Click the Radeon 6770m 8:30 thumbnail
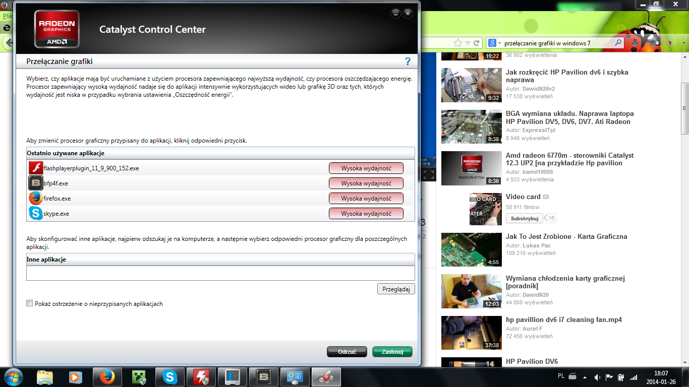689x387 pixels. 472,168
